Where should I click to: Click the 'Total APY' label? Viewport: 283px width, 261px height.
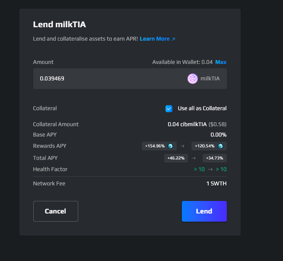(x=45, y=158)
